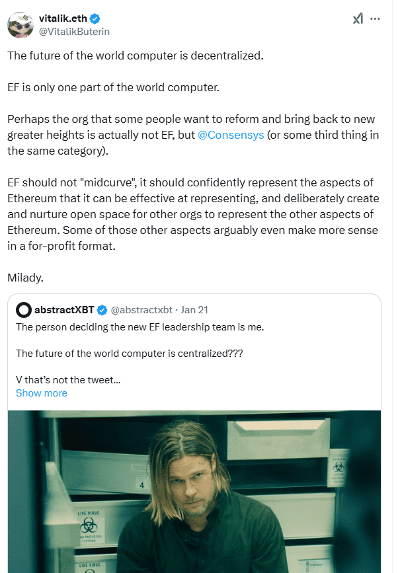
Task: Click vitalik.eth's profile avatar
Action: tap(21, 24)
